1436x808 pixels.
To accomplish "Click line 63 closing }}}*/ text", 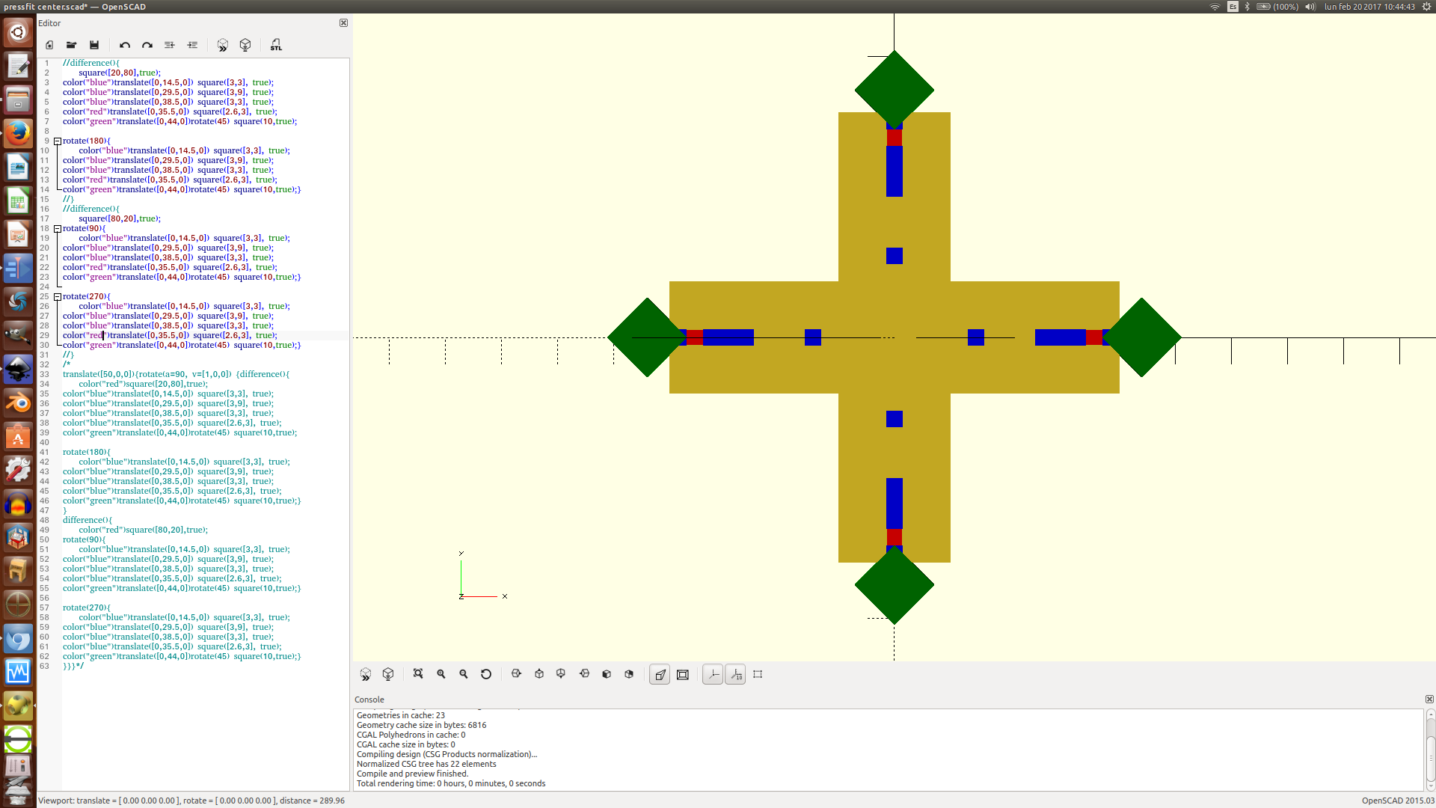I will click(73, 666).
